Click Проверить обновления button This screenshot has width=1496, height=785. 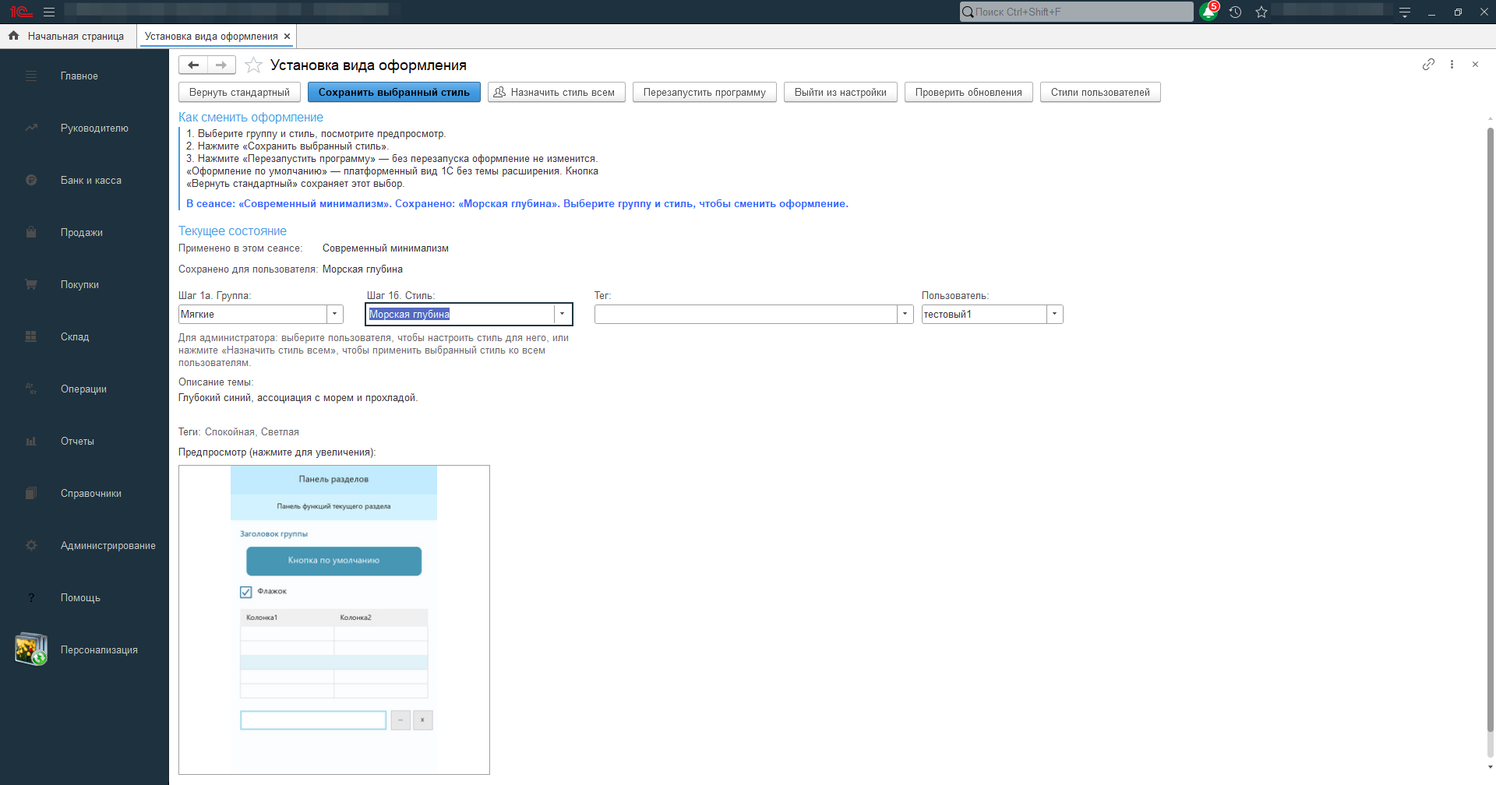point(969,93)
